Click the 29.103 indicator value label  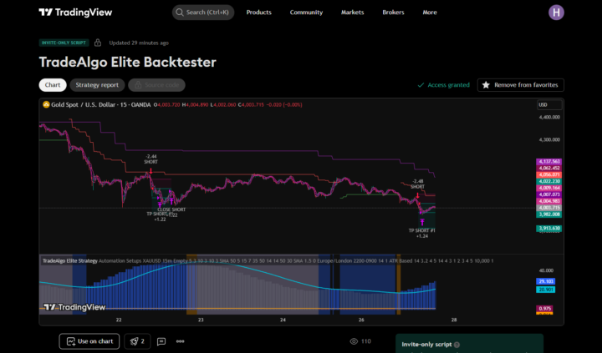(x=545, y=281)
